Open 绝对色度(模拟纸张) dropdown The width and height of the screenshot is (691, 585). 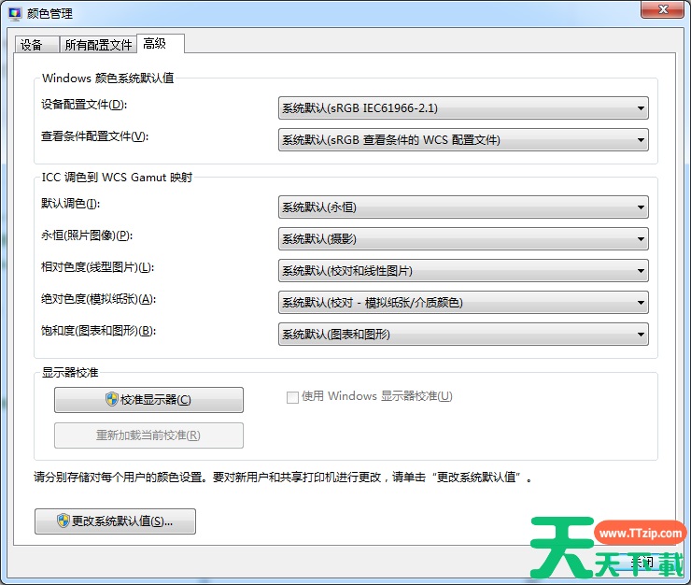[x=463, y=302]
